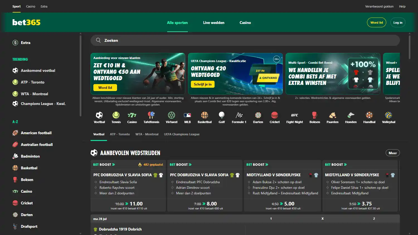Click the Schrijf je in button

click(x=203, y=84)
